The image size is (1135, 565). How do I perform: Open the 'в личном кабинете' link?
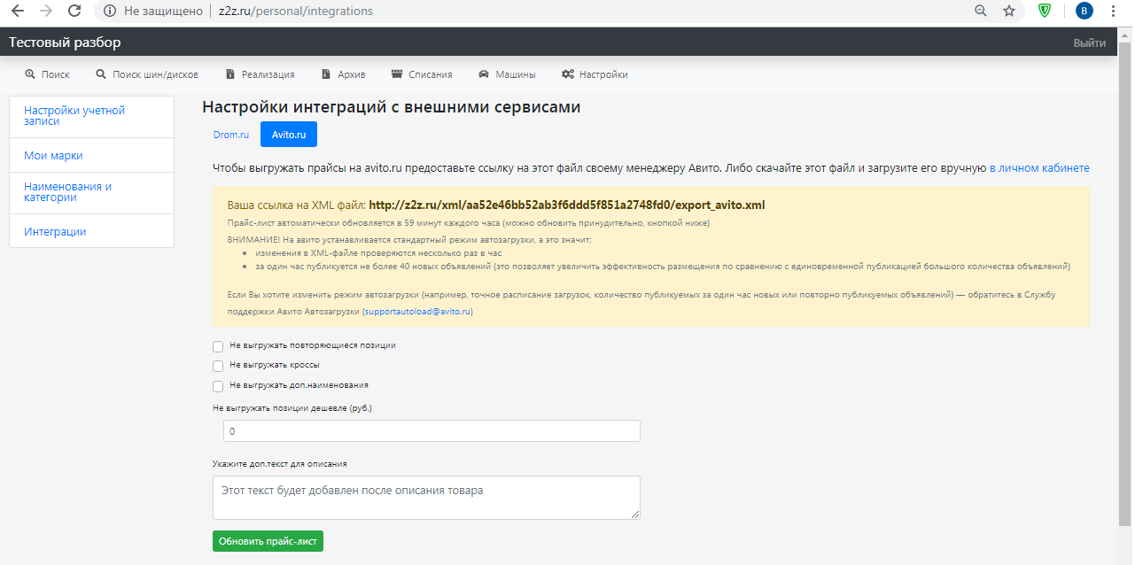pos(1039,168)
